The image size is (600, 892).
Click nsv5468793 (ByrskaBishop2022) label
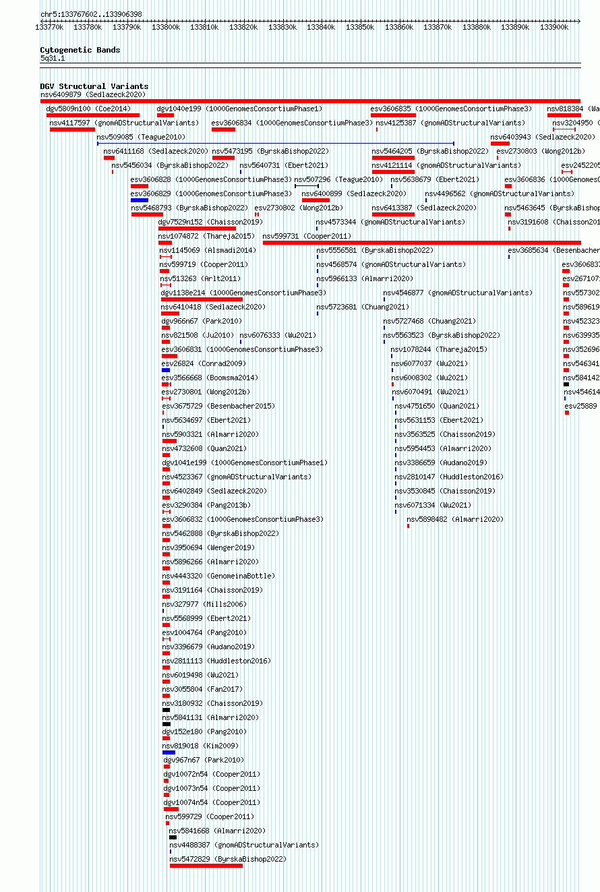(189, 208)
